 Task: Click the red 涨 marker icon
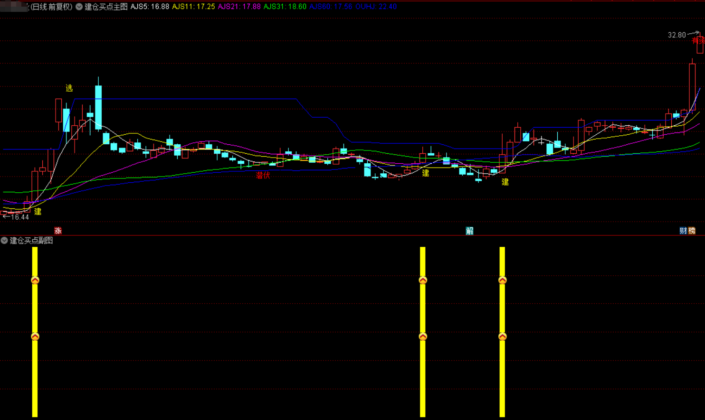click(x=58, y=231)
